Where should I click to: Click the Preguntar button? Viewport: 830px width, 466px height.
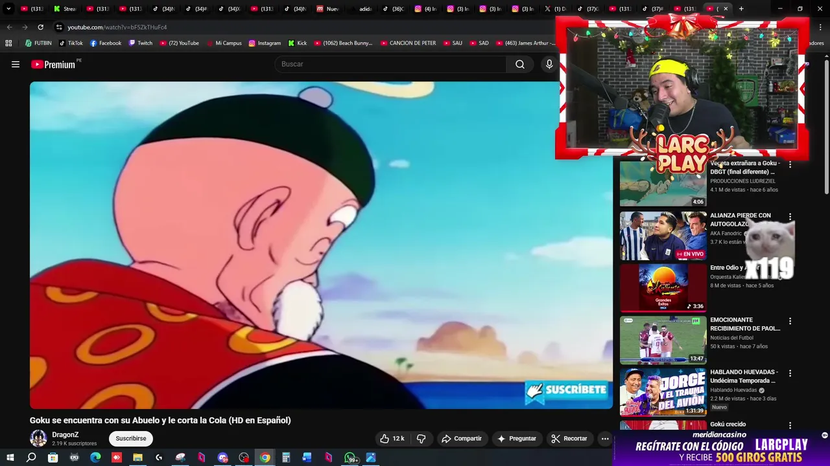pos(517,438)
